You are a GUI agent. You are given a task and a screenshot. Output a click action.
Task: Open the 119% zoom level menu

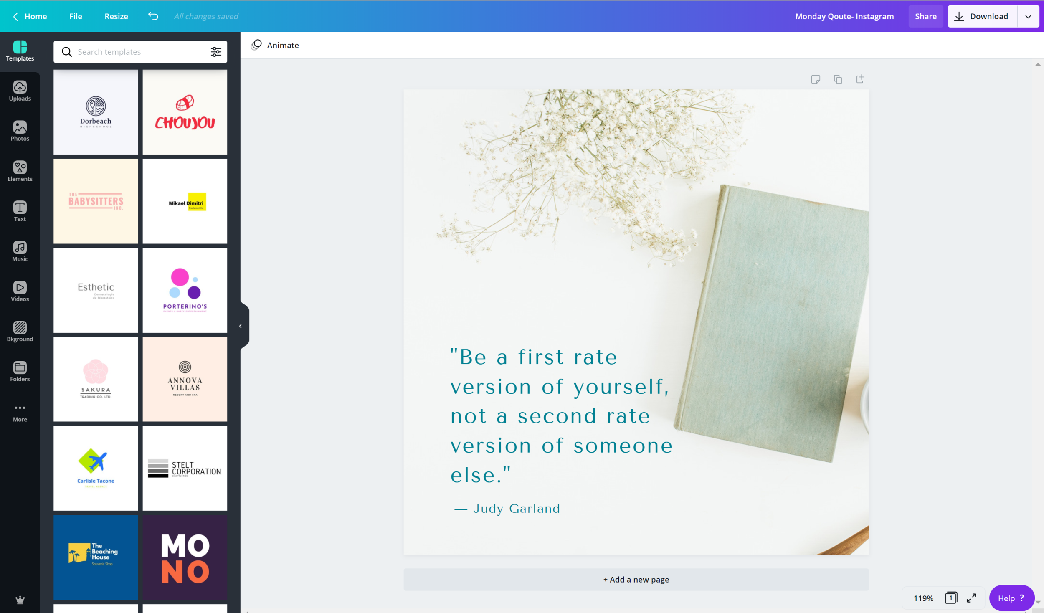[923, 598]
